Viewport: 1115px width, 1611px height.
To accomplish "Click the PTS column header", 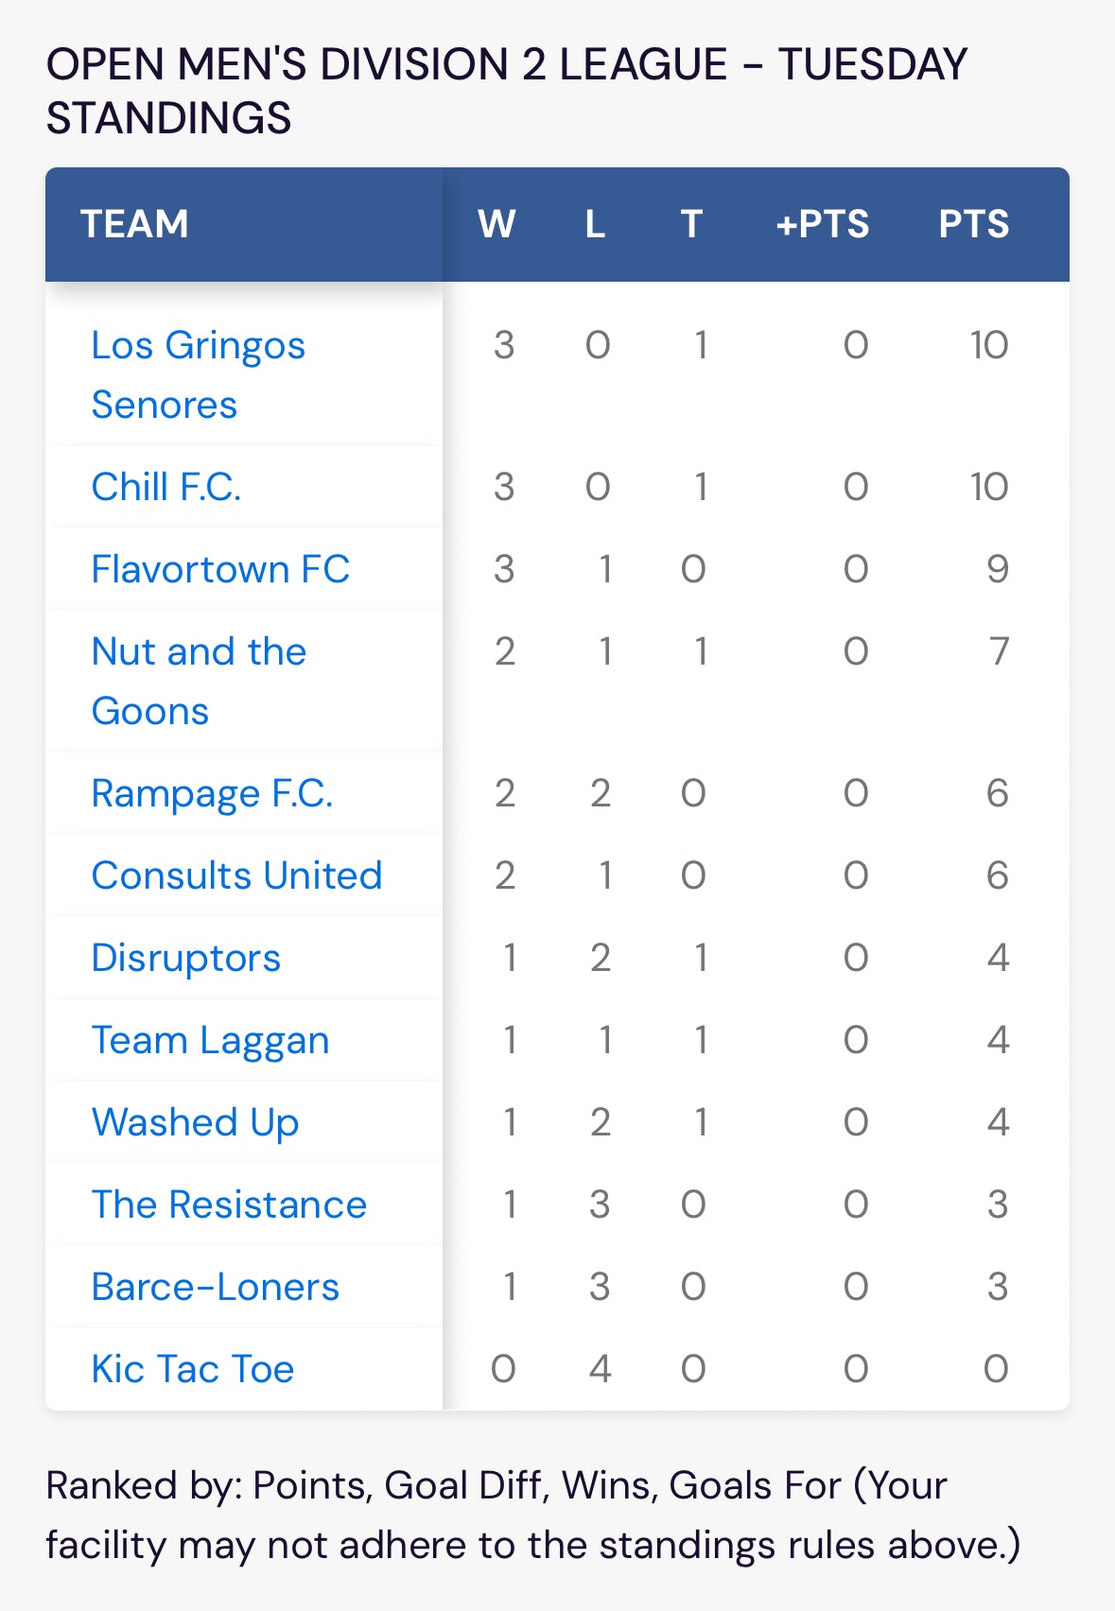I will 974,224.
